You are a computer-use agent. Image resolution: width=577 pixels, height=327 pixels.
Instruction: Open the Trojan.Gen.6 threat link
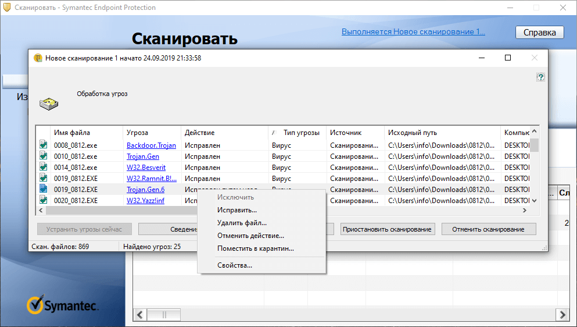[145, 190]
